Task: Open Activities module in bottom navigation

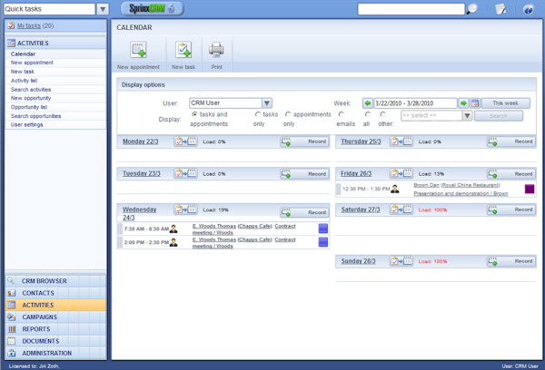Action: point(55,305)
